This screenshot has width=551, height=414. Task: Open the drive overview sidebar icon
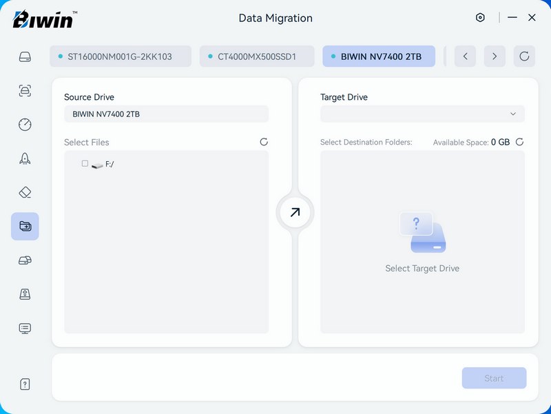(25, 56)
